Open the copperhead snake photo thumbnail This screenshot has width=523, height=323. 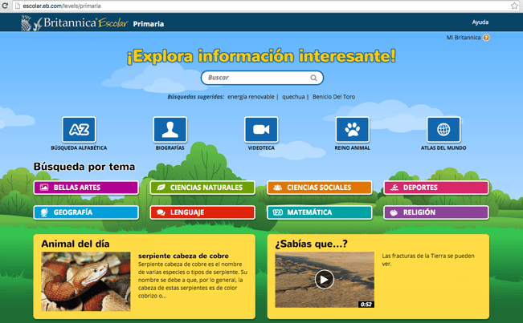(86, 281)
